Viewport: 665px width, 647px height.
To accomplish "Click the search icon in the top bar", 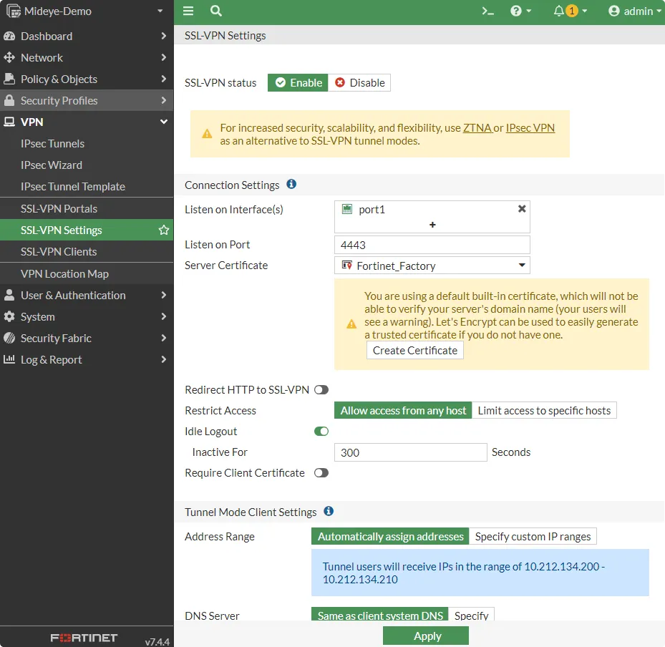I will click(215, 11).
